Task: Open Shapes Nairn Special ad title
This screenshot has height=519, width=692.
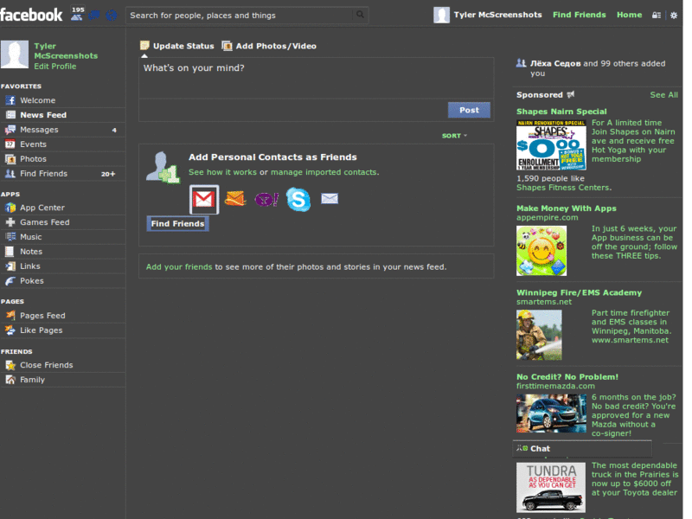Action: [x=561, y=112]
